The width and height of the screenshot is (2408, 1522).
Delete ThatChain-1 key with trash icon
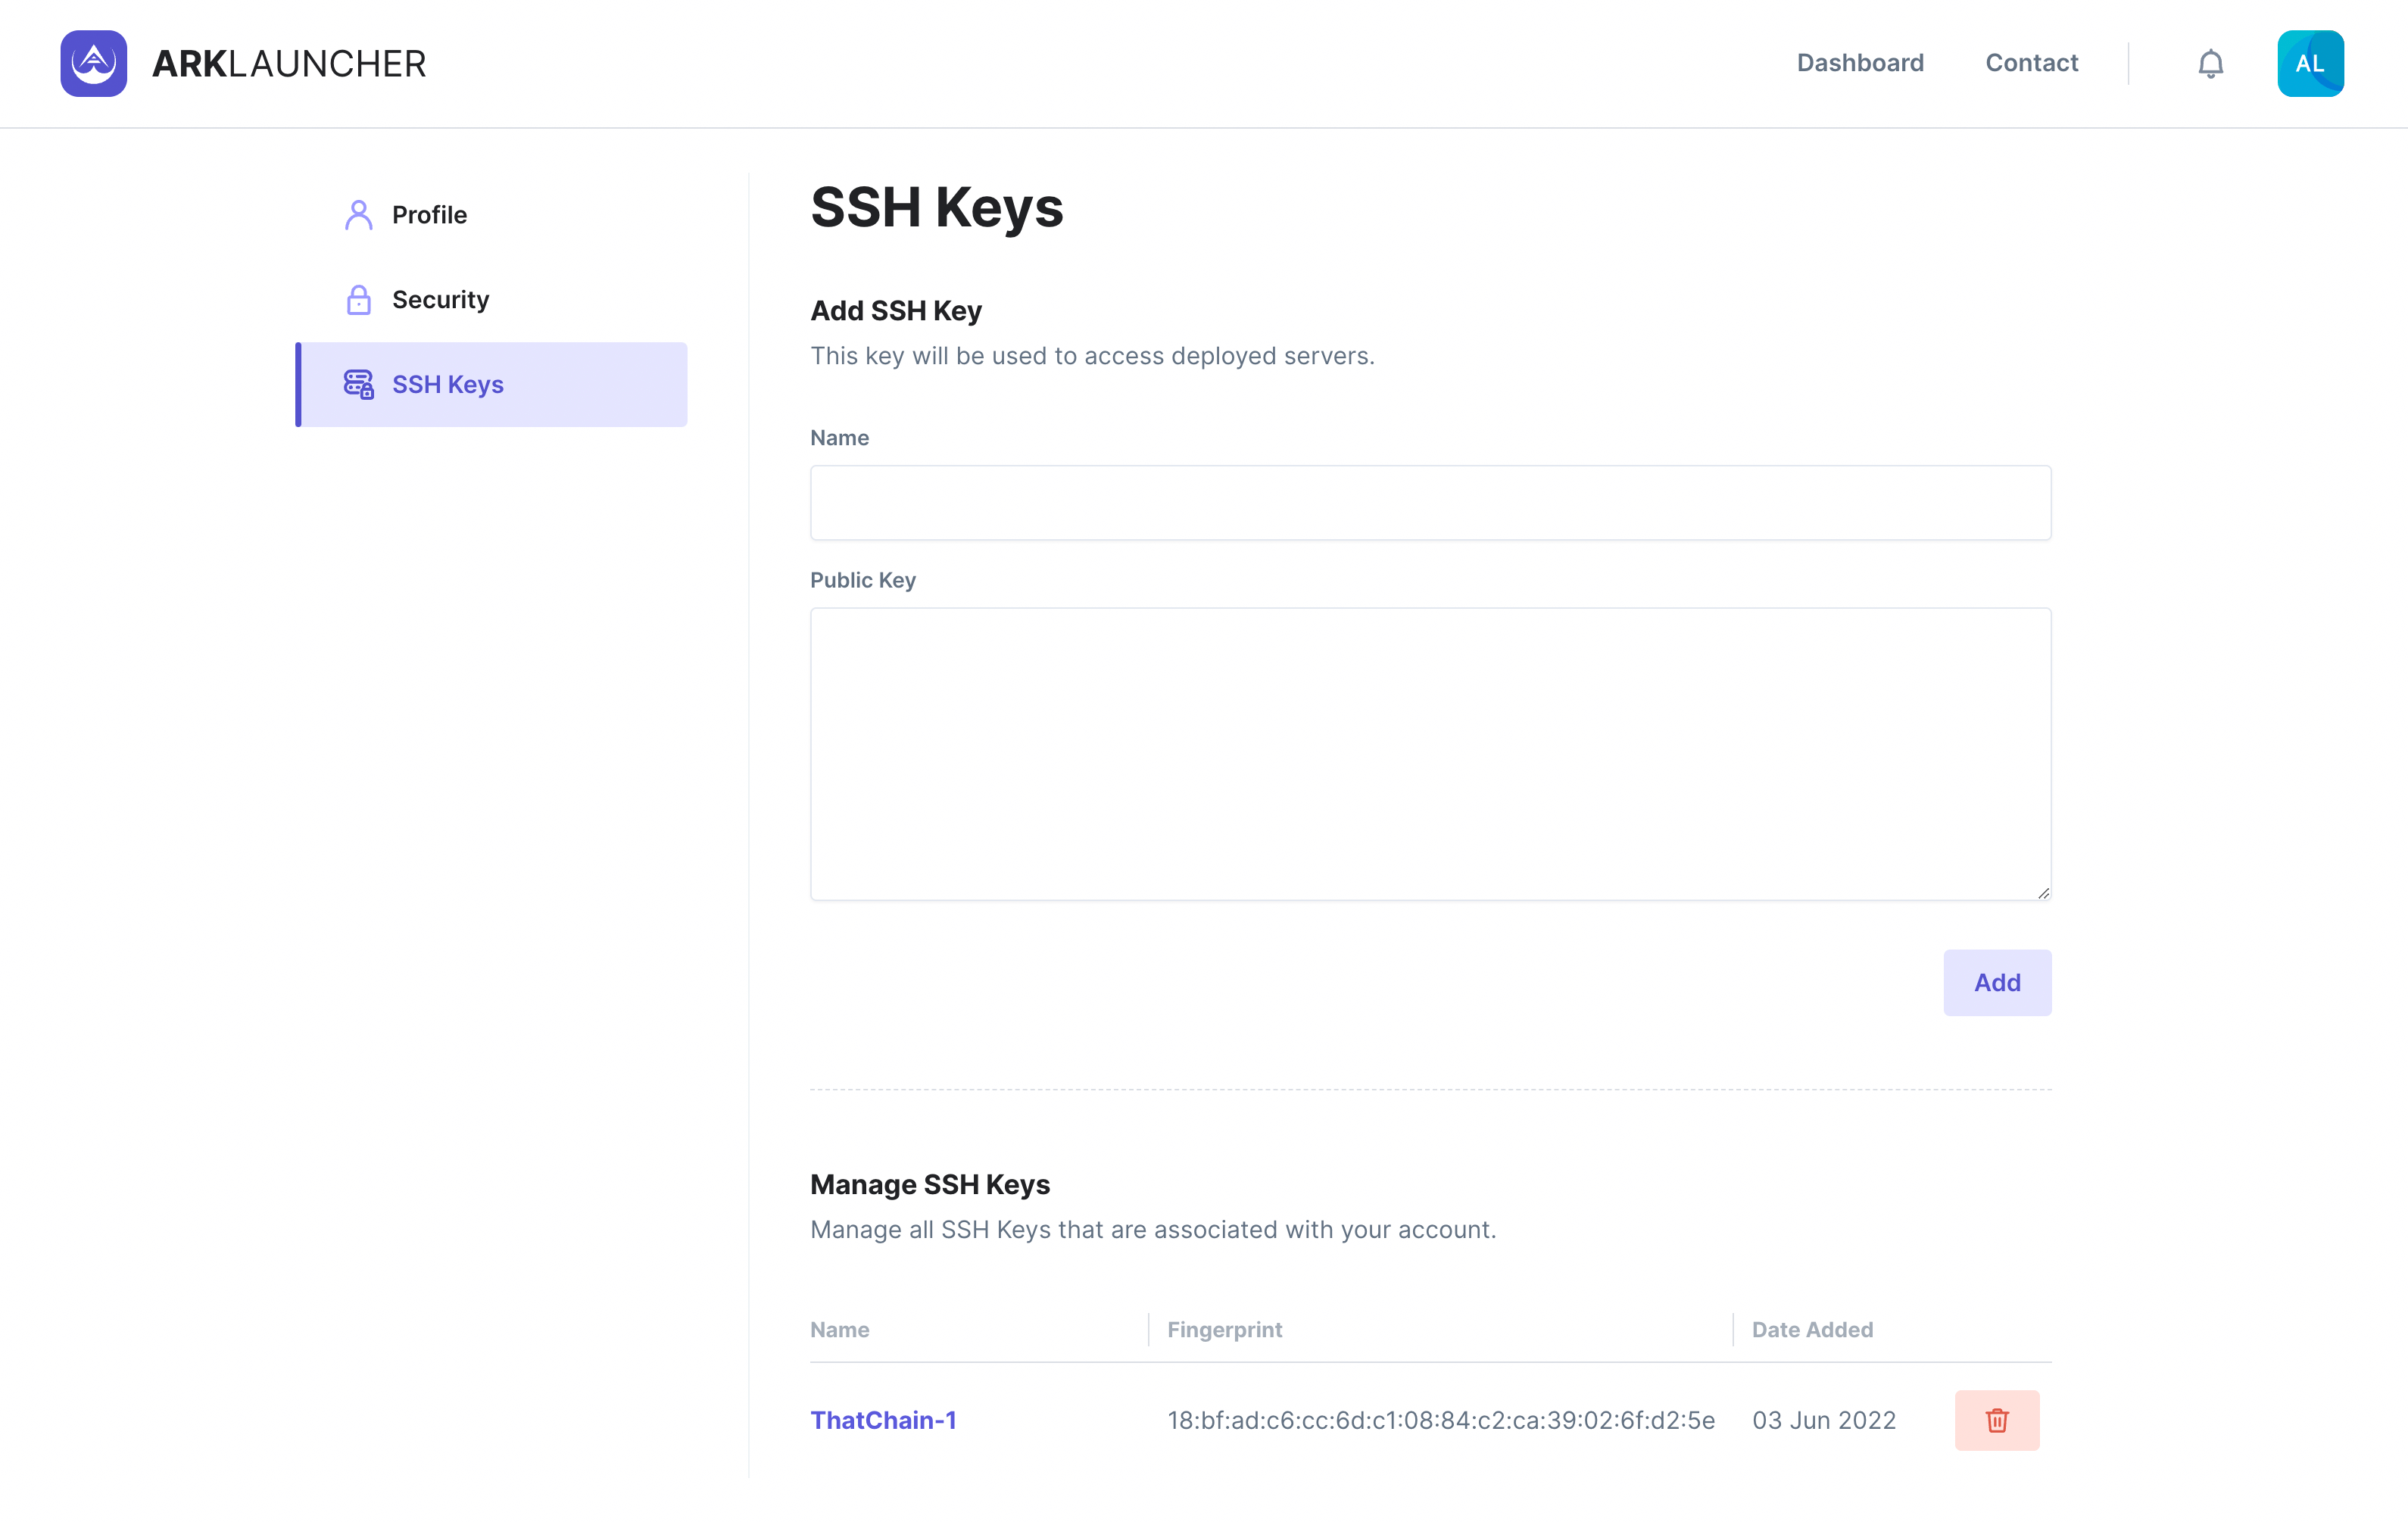tap(1996, 1420)
